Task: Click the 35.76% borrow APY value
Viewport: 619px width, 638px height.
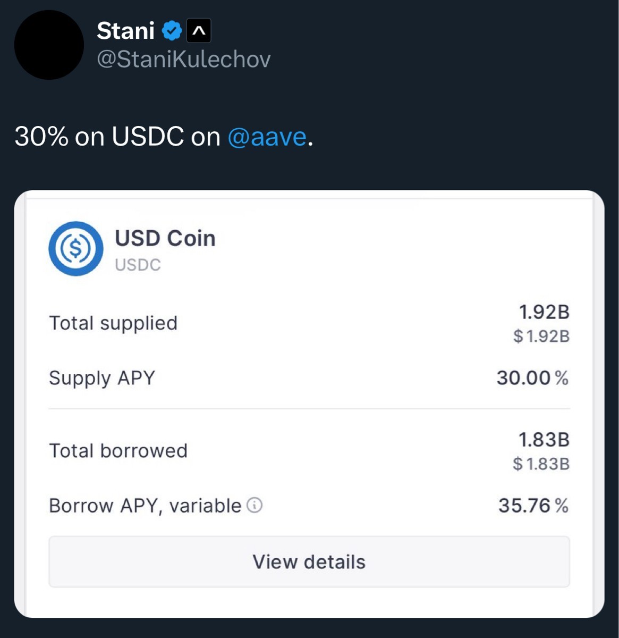Action: click(533, 505)
